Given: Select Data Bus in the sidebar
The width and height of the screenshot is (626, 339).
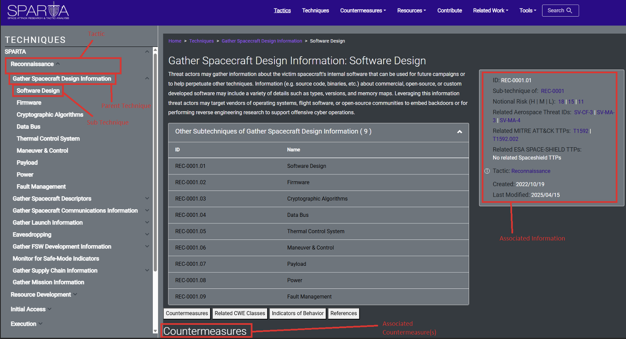Looking at the screenshot, I should 28,127.
